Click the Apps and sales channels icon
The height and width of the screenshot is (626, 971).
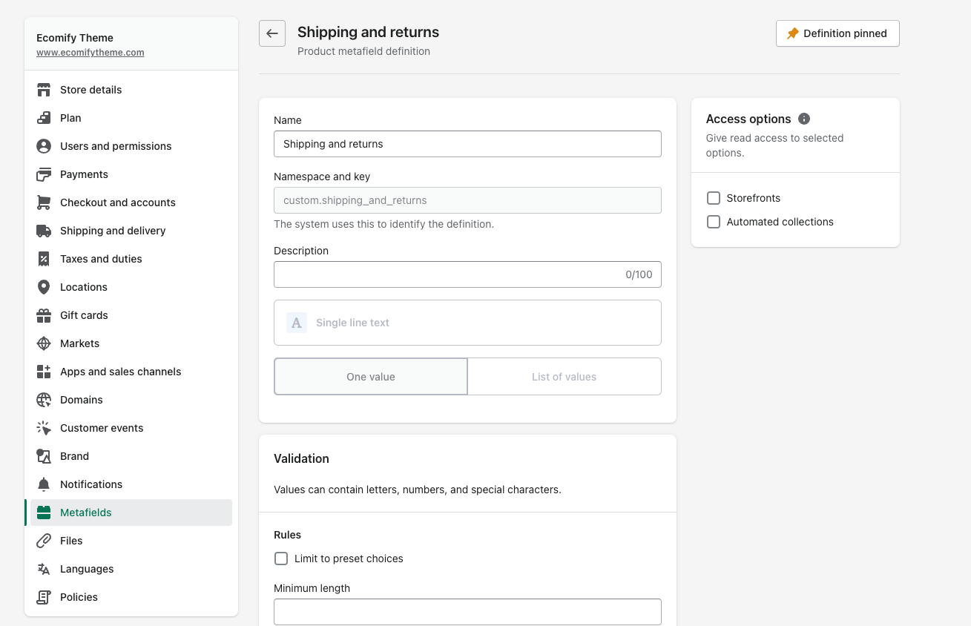(x=44, y=372)
